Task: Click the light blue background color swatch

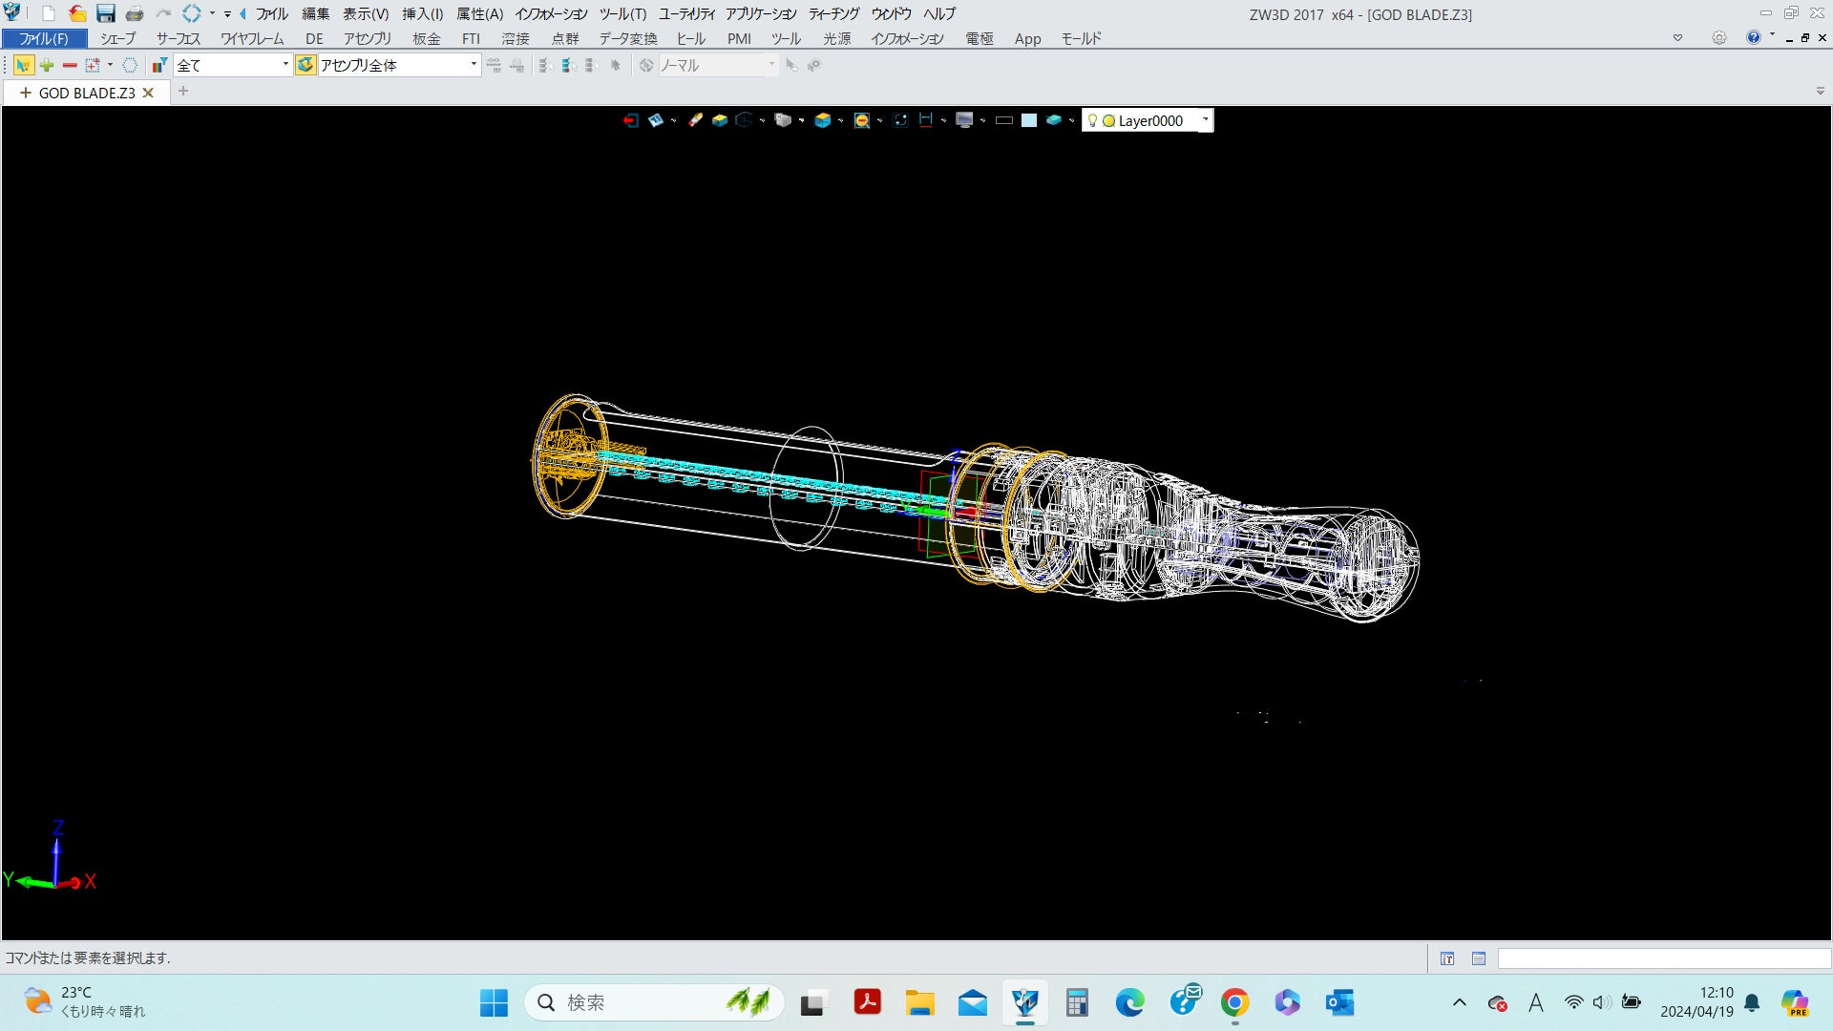Action: [x=1029, y=120]
